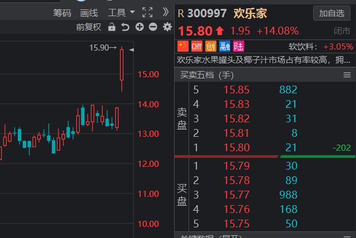Select the buy 5 price 15.75
This screenshot has width=356, height=238.
[x=236, y=224]
